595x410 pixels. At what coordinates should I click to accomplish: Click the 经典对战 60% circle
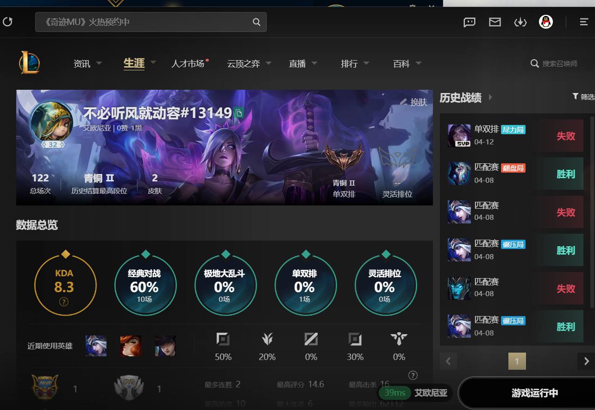(145, 285)
